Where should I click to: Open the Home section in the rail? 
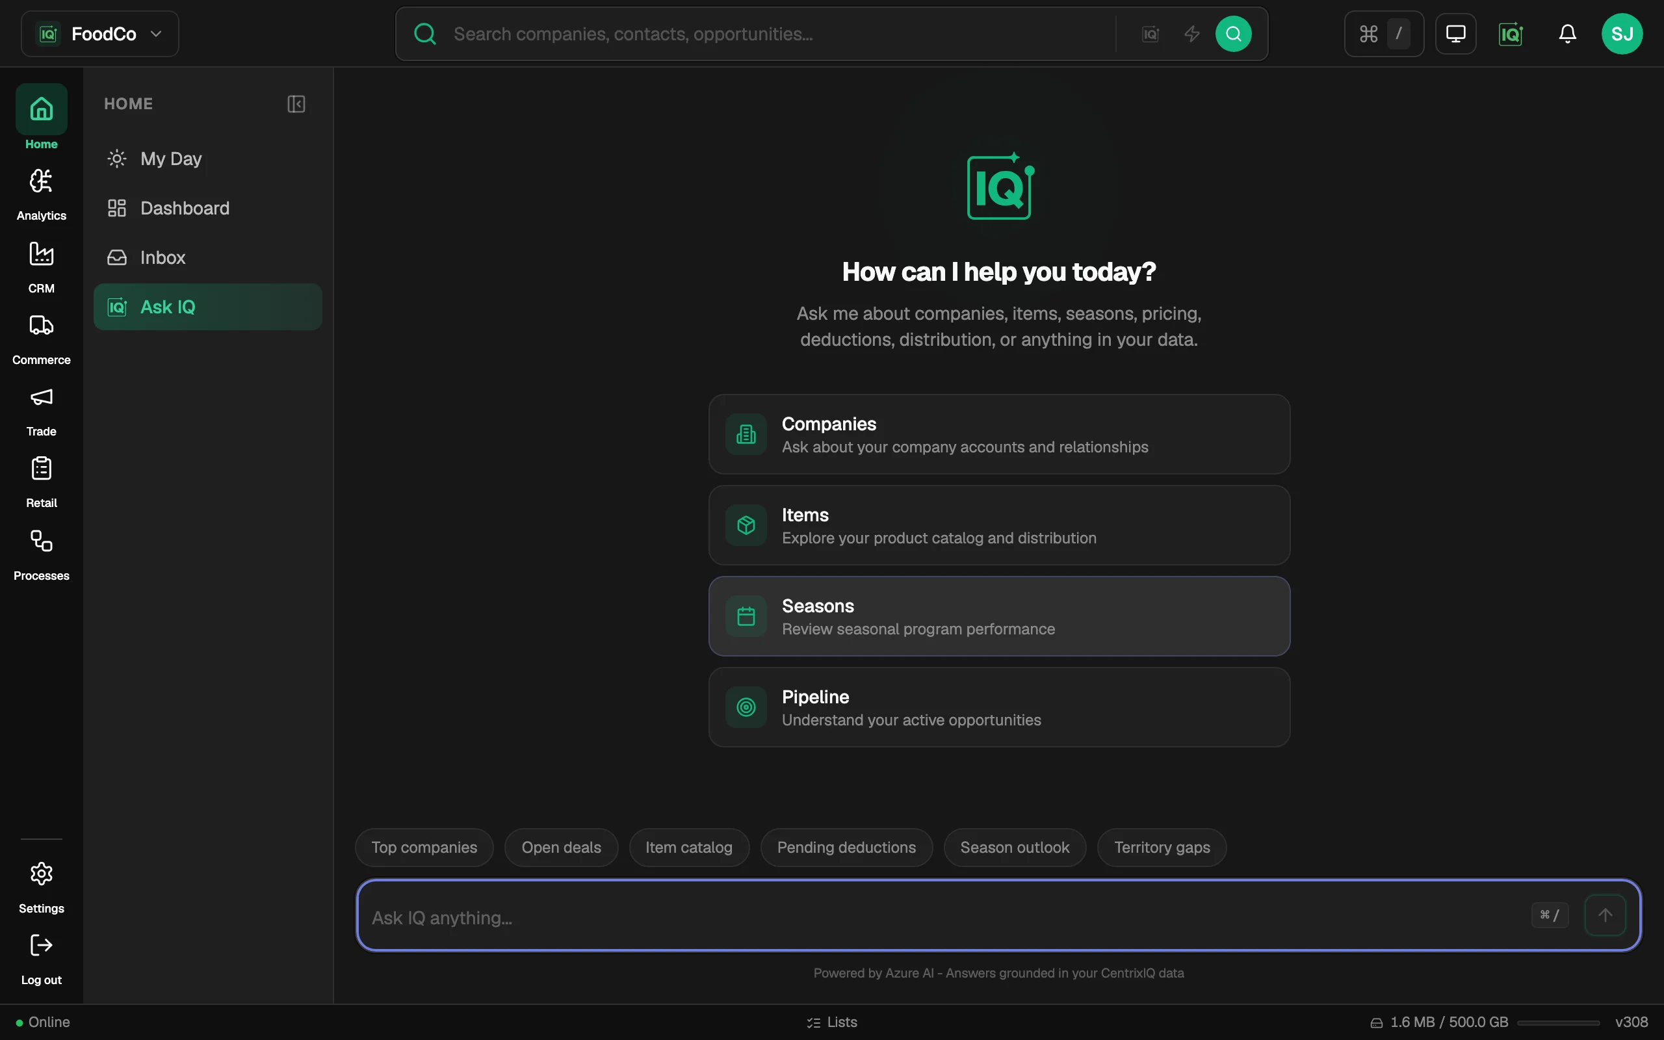click(41, 117)
